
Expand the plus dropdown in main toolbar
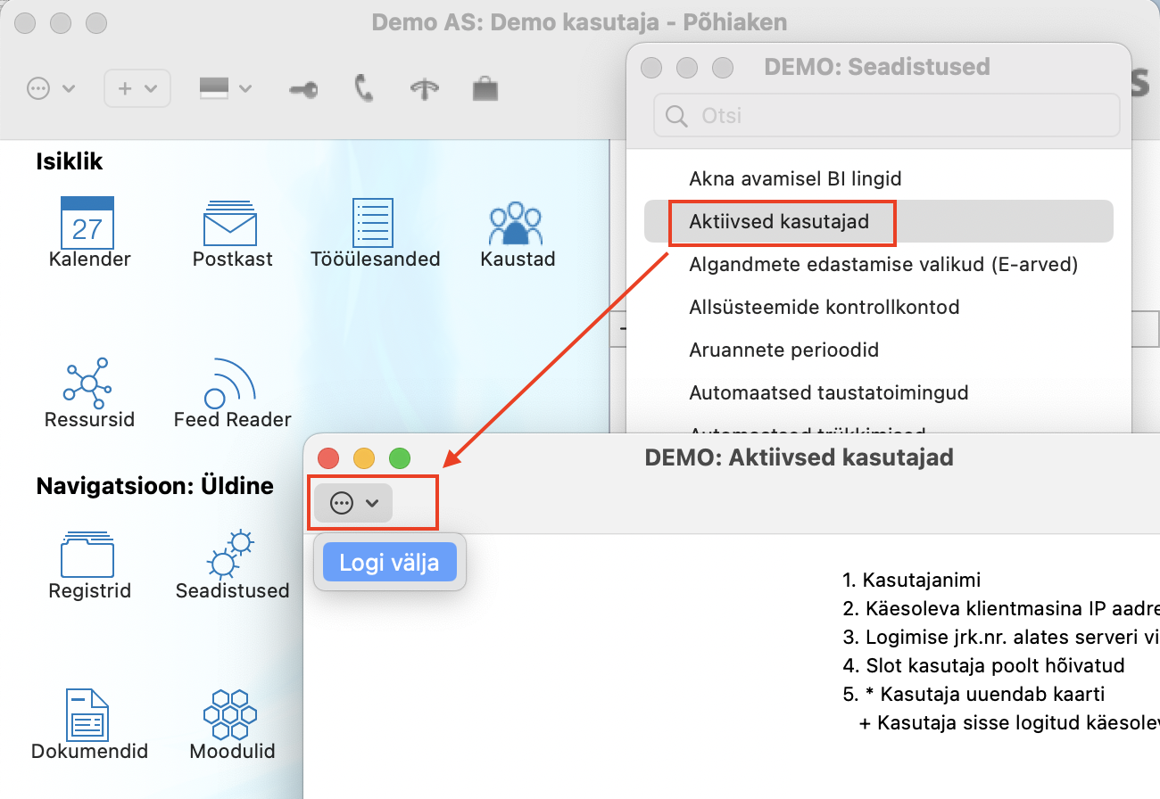pos(137,89)
